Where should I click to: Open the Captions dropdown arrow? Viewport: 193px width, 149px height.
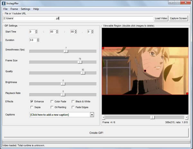tap(92, 115)
